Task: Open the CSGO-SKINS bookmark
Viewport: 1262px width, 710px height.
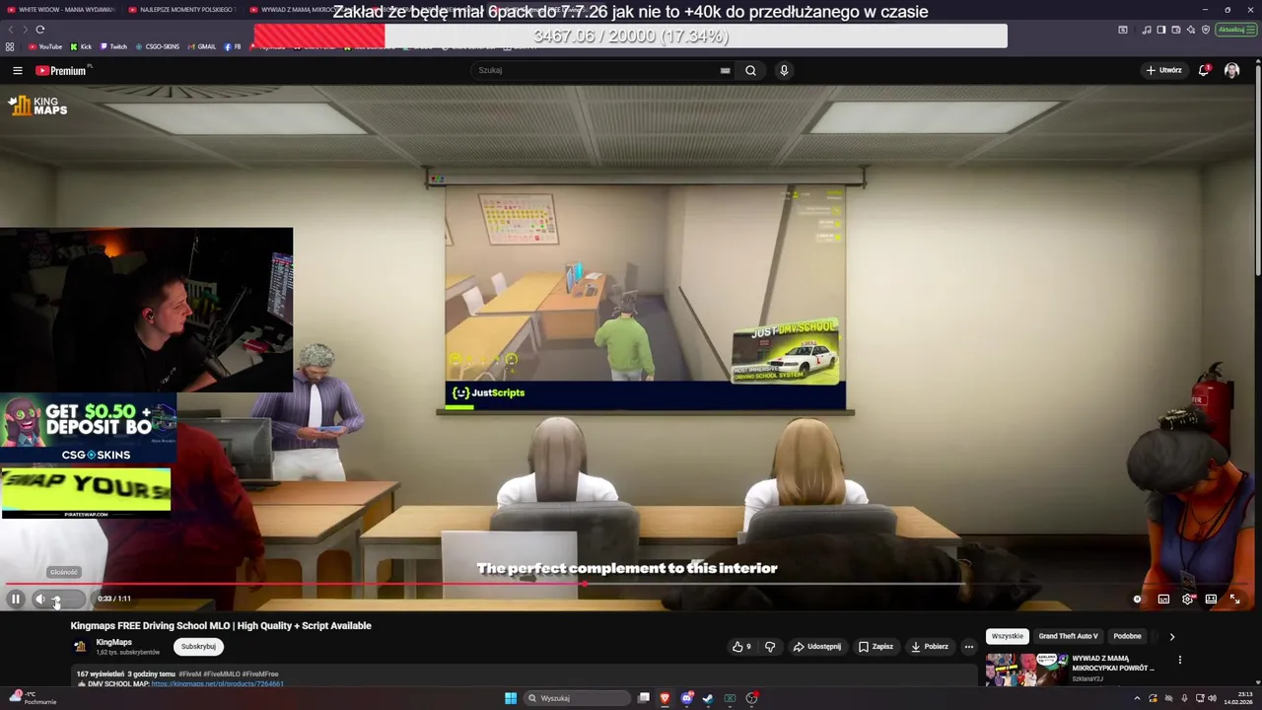Action: click(x=157, y=46)
